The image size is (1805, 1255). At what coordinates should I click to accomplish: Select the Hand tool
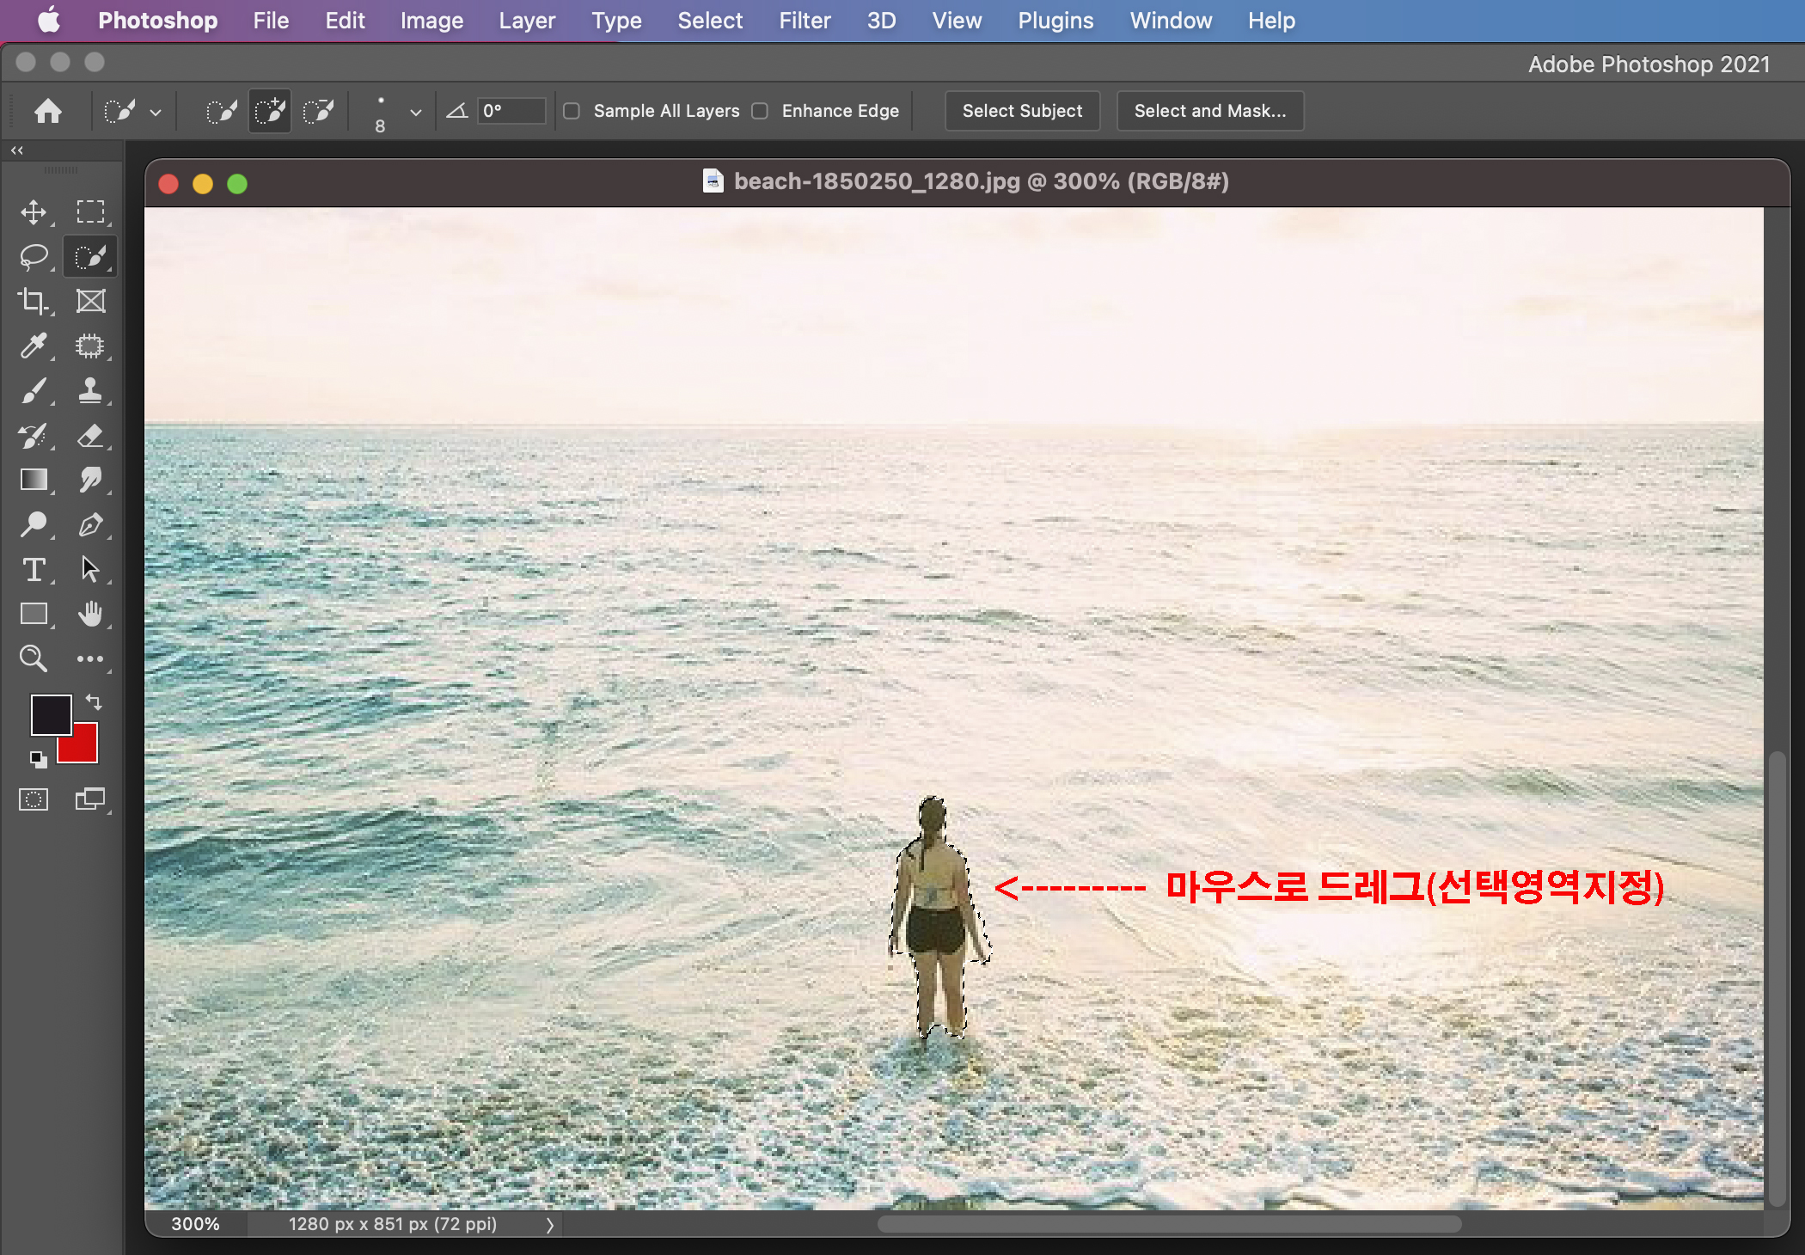click(90, 614)
